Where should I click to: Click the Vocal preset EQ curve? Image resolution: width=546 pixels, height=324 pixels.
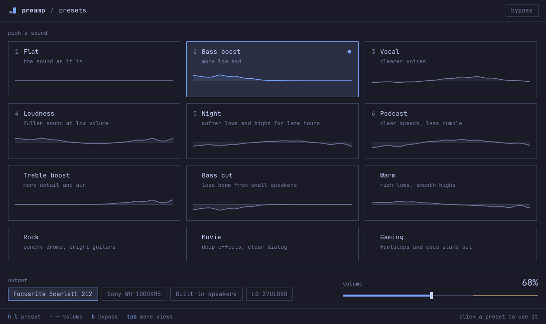tap(450, 79)
